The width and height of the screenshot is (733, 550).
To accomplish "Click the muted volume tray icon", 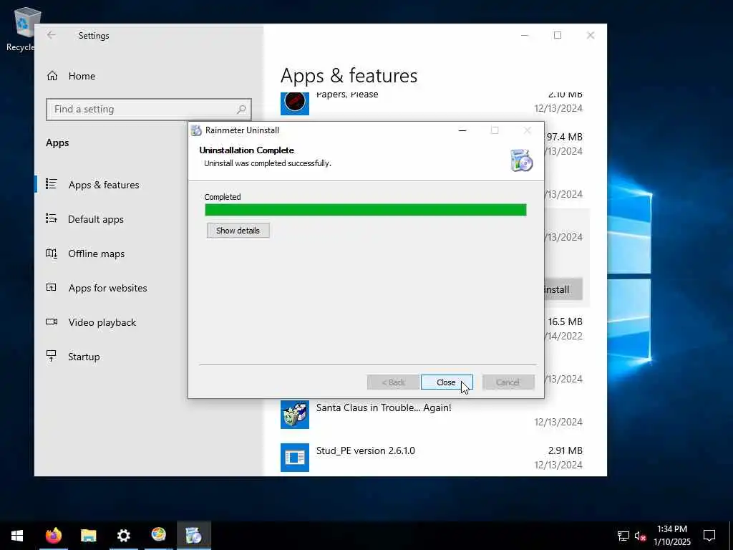I will [x=641, y=536].
